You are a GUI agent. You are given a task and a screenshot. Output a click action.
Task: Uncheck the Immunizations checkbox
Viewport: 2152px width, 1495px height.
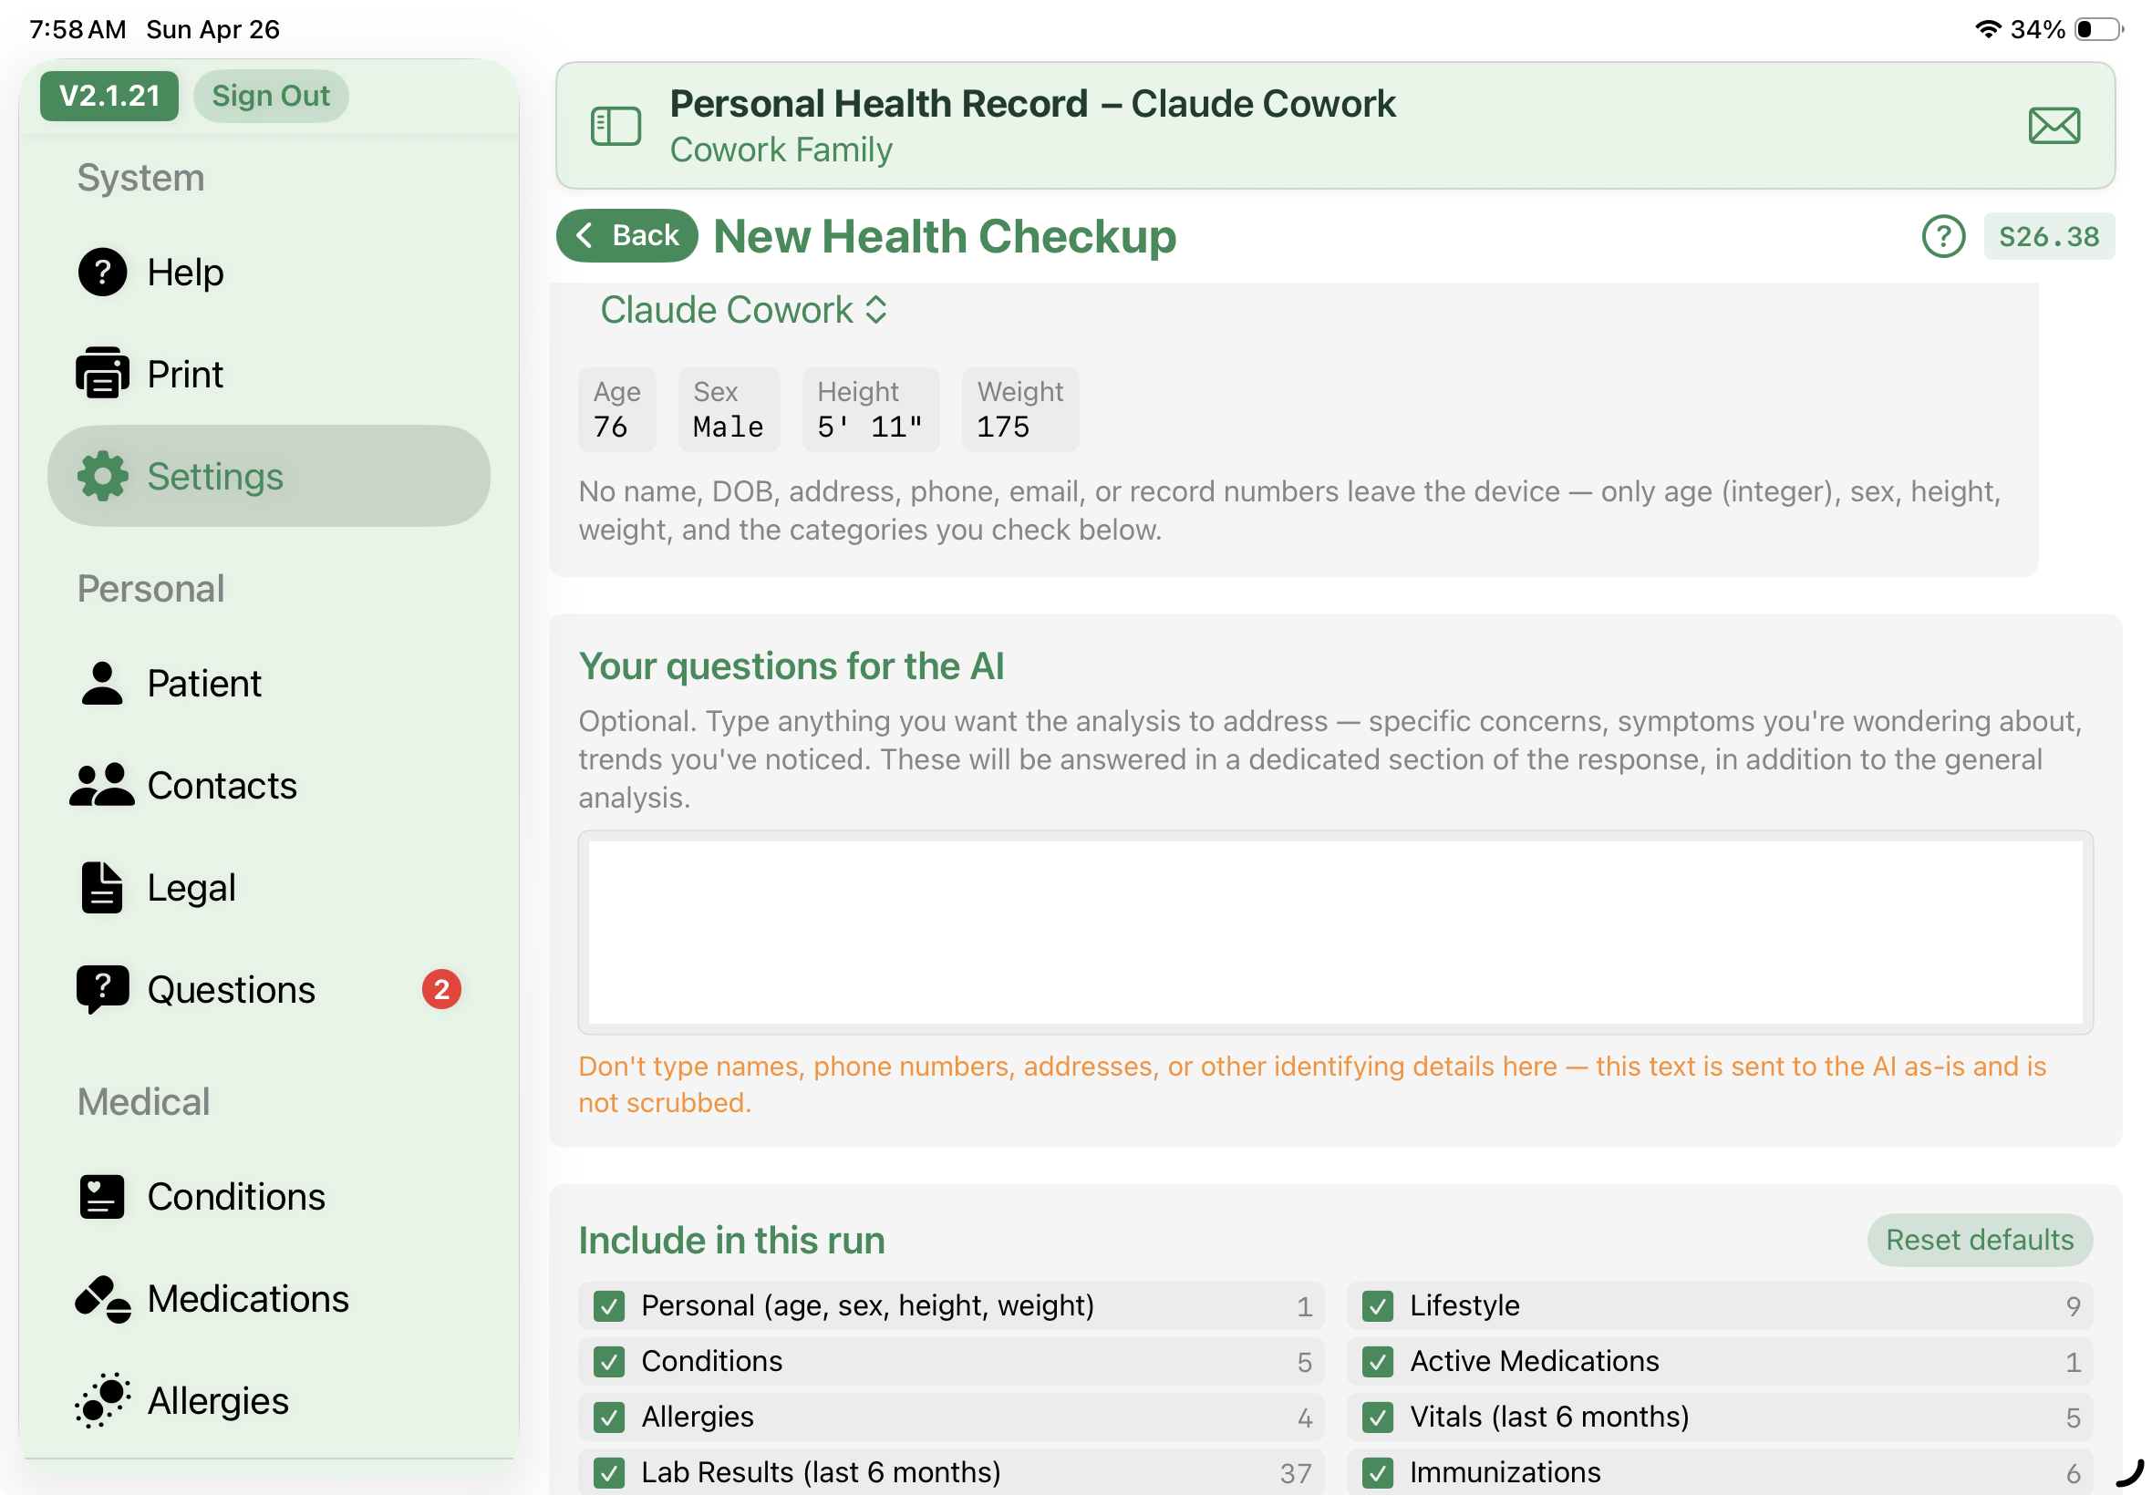(1377, 1472)
